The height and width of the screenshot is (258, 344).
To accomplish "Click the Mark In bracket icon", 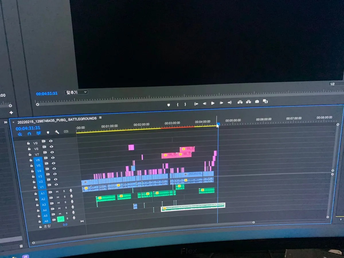I will click(x=177, y=105).
